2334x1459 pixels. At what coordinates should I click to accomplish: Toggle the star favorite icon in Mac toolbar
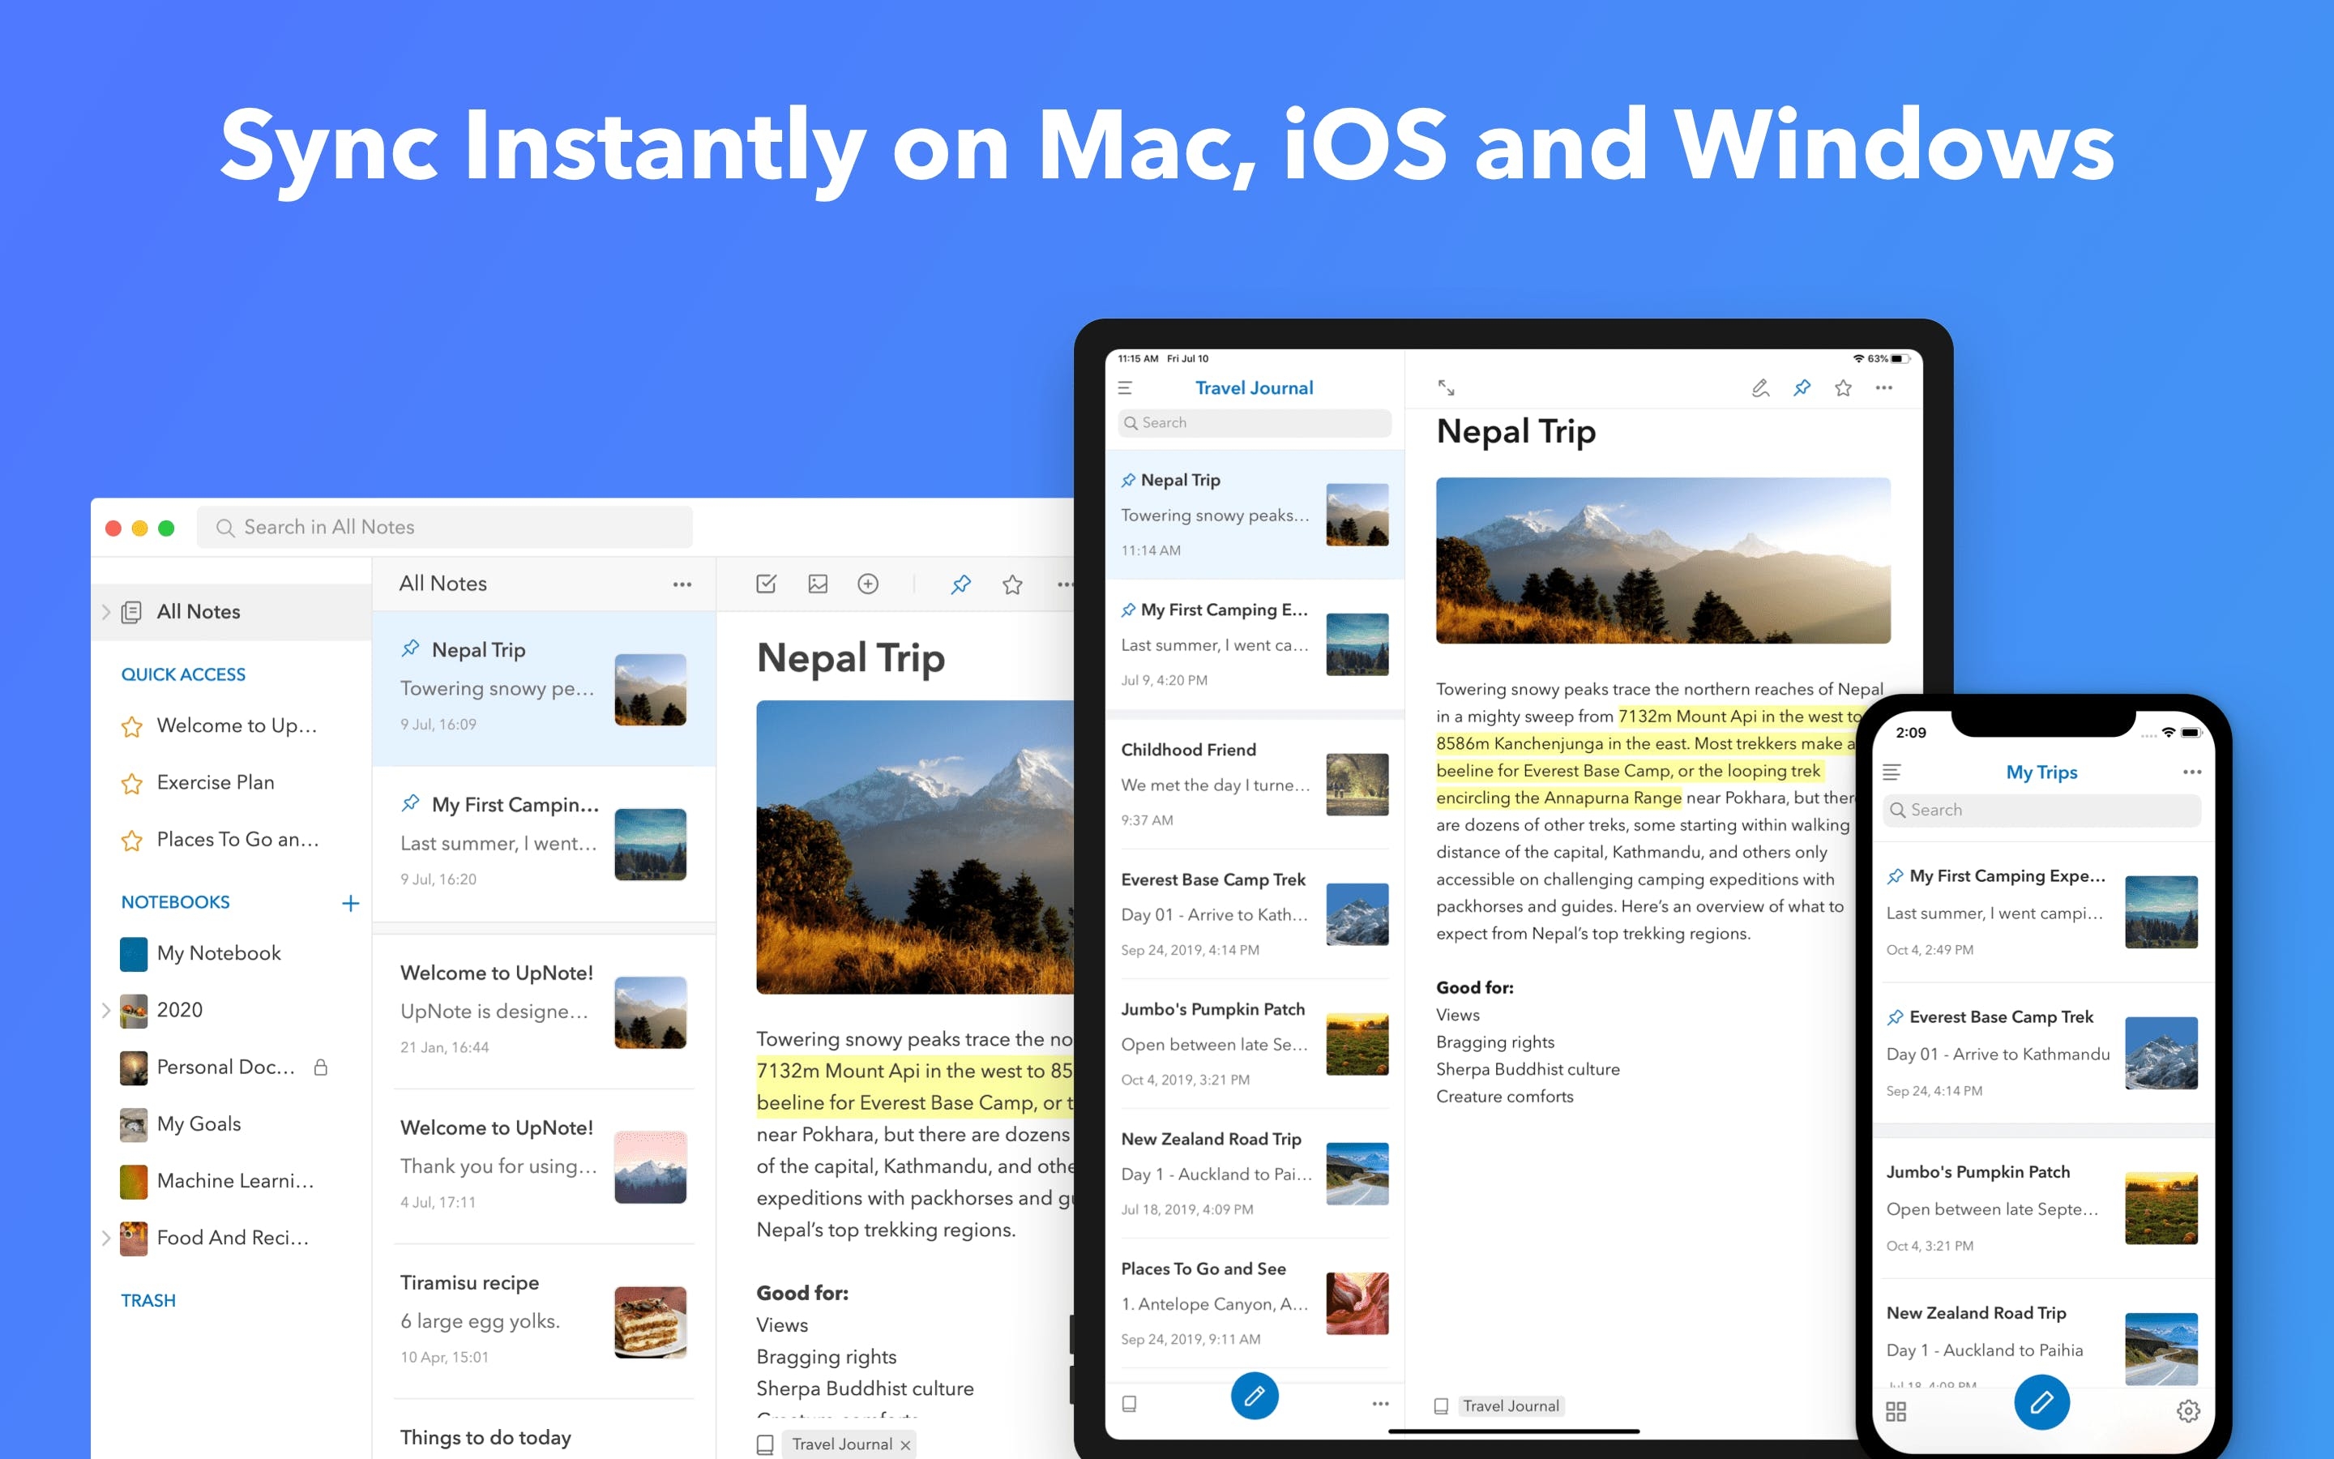1011,584
